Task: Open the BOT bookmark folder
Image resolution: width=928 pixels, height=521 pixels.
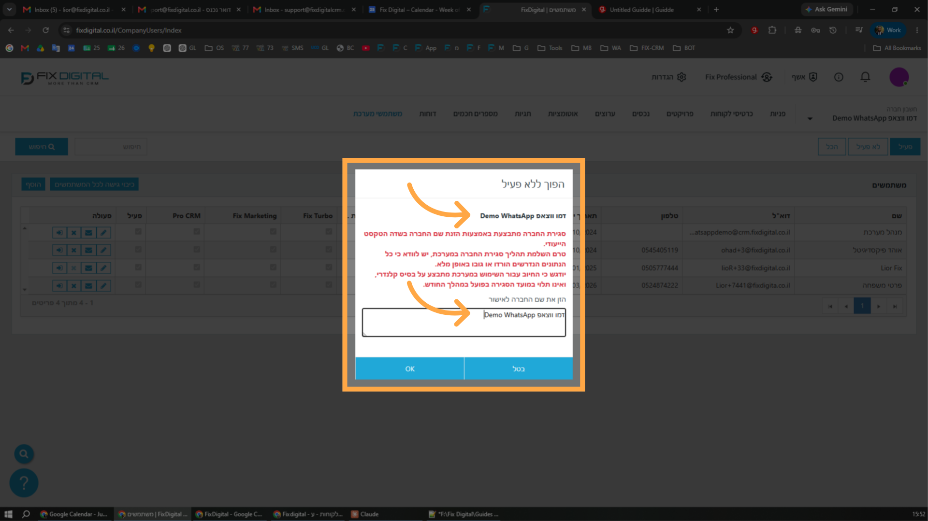Action: pyautogui.click(x=684, y=48)
